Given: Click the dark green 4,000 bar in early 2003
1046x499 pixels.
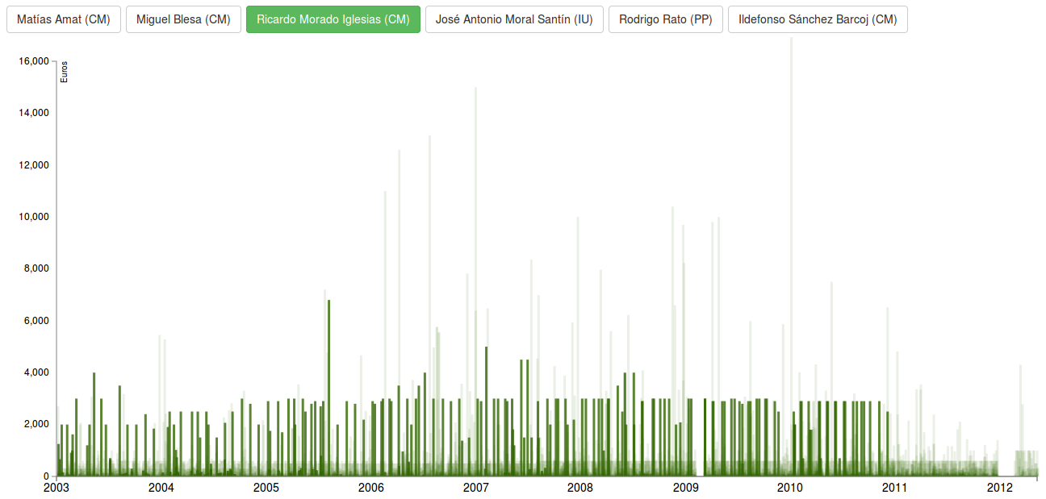Looking at the screenshot, I should coord(94,419).
